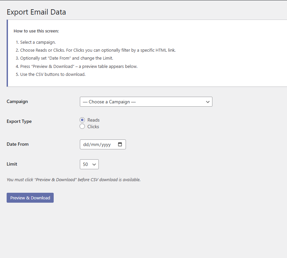Click the "Clicks" option label text
287x258 pixels.
[x=93, y=127]
